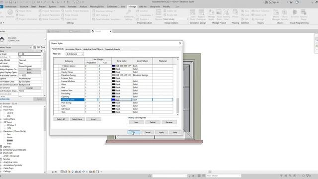
Task: Click the Project Units ribbon icon
Action: point(63,19)
